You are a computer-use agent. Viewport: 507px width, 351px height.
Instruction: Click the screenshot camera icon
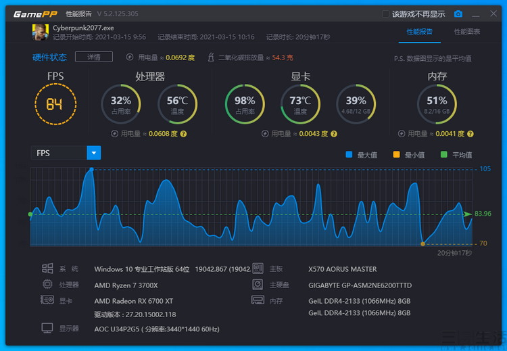pyautogui.click(x=458, y=14)
